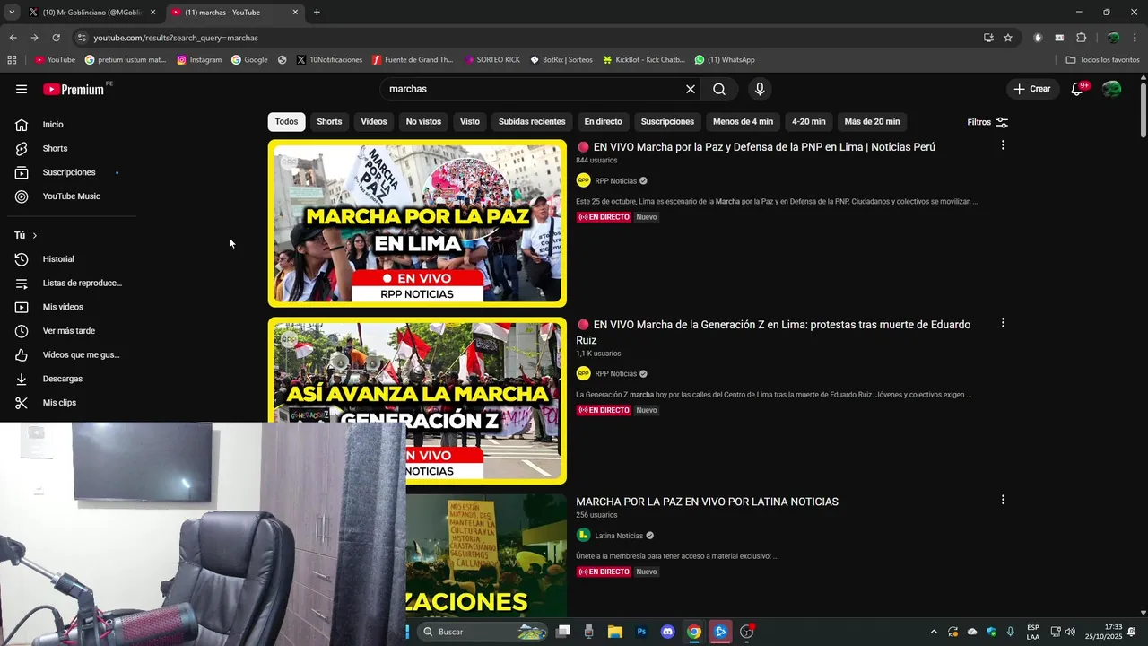Image resolution: width=1148 pixels, height=646 pixels.
Task: Open File Explorer from the taskbar
Action: [615, 632]
